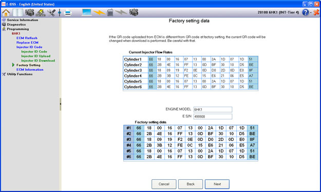Click the orange X exit icon
Screen dimensions: 321x192
[x=316, y=12]
